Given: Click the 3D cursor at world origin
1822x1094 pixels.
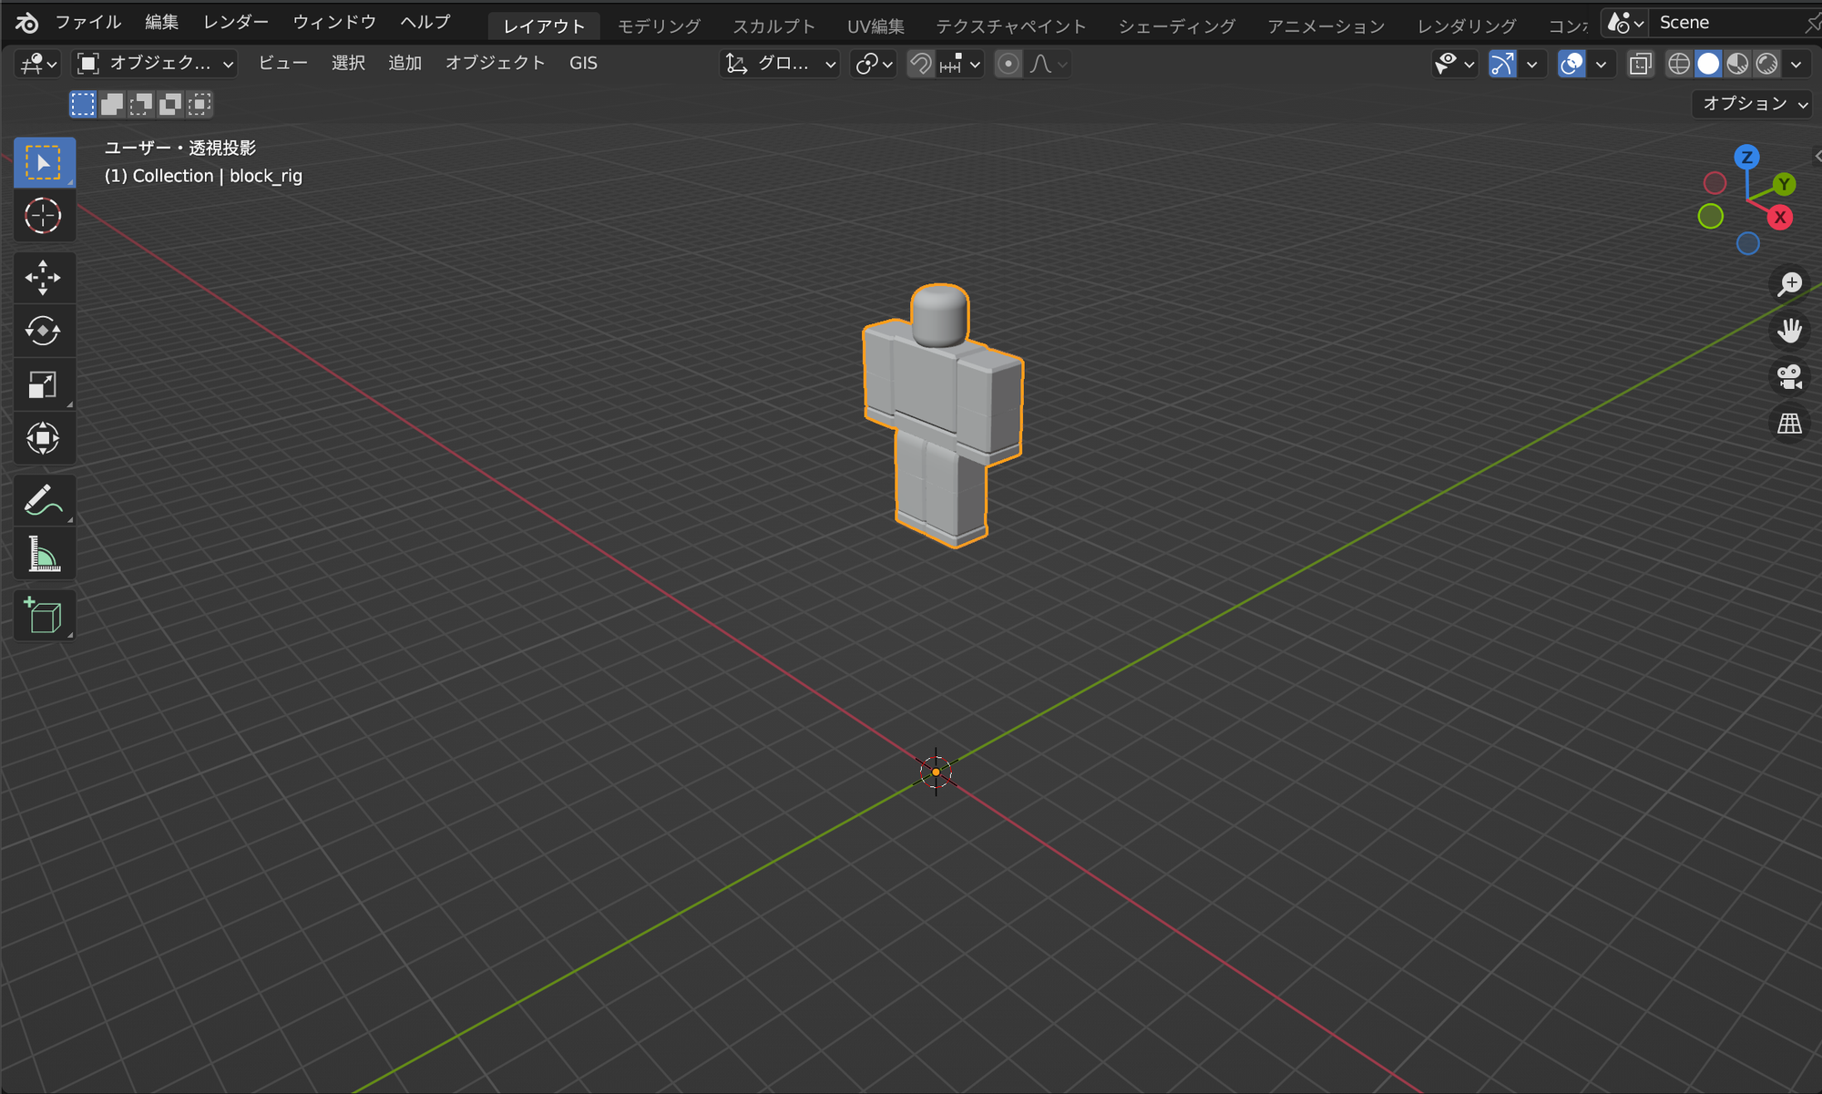Looking at the screenshot, I should [936, 772].
